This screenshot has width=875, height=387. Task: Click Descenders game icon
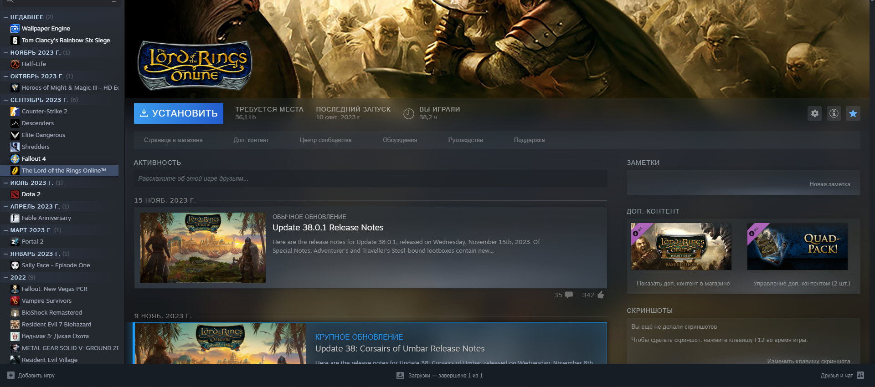(15, 123)
